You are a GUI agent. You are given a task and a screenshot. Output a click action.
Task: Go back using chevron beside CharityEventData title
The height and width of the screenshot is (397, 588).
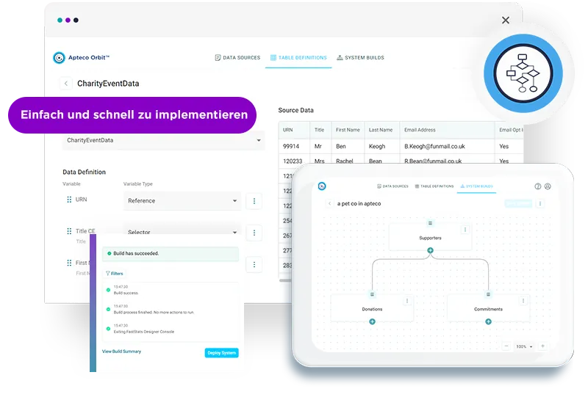click(x=66, y=84)
